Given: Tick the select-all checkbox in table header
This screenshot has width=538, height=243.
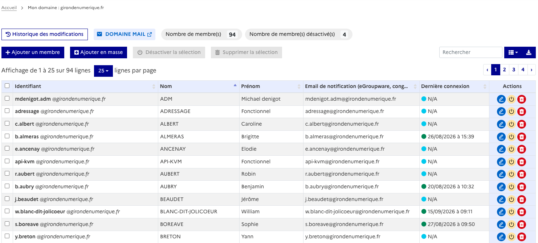Looking at the screenshot, I should tap(7, 86).
